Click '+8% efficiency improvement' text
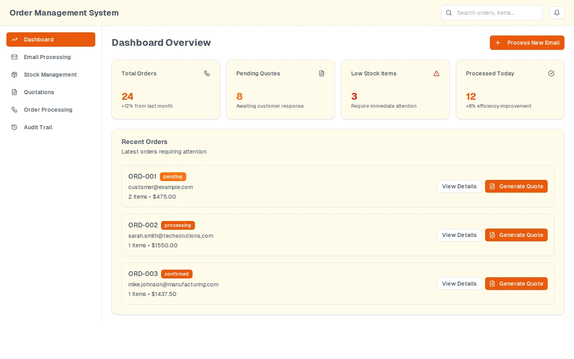This screenshot has width=574, height=359. pyautogui.click(x=499, y=106)
